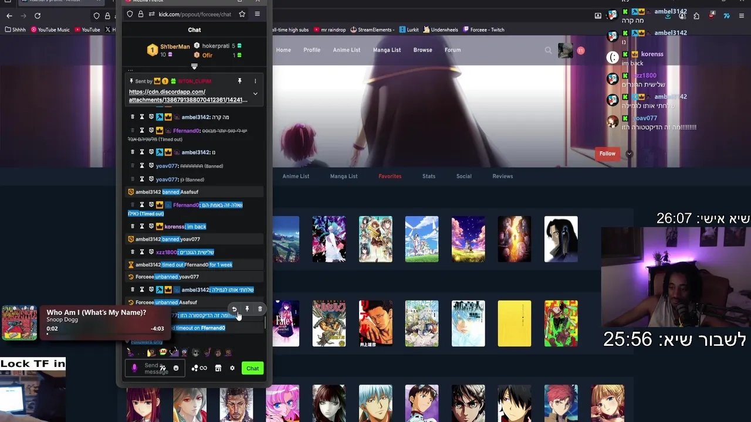This screenshot has height=422, width=751.
Task: Timeout yoav077 on the AAAAAAA message
Action: point(141,166)
